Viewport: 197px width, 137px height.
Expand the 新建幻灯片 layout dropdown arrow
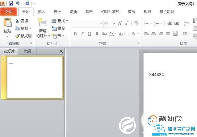pos(49,36)
